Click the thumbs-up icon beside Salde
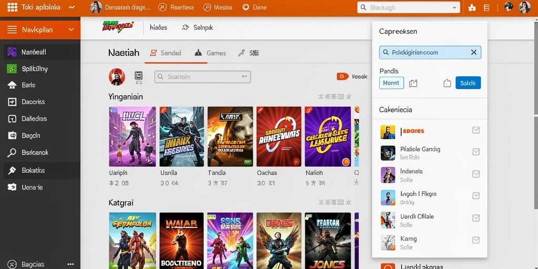 click(447, 83)
